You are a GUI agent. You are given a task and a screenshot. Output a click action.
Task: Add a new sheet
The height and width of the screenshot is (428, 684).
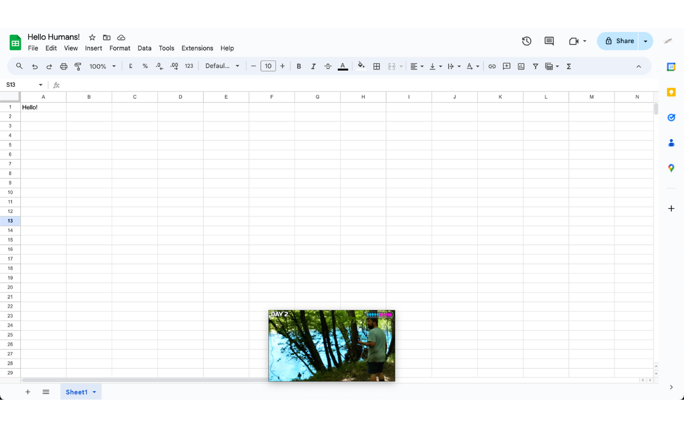pos(28,392)
